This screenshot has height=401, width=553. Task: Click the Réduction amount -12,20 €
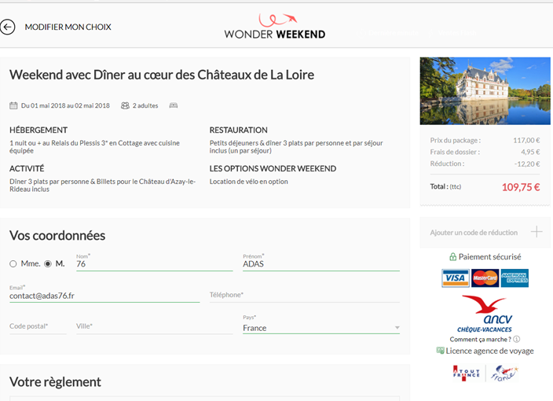(527, 164)
